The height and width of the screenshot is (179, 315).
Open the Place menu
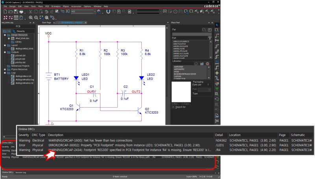point(41,6)
